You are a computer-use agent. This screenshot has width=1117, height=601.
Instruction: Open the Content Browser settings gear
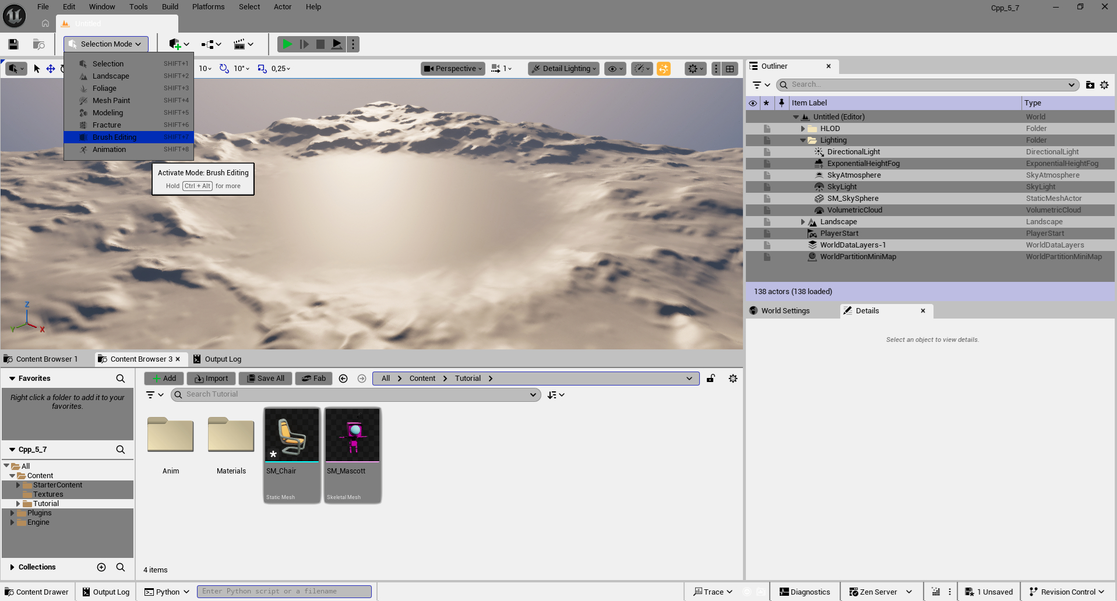[x=733, y=379]
